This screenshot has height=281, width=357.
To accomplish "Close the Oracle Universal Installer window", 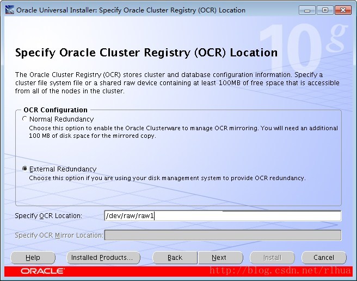I will 343,10.
